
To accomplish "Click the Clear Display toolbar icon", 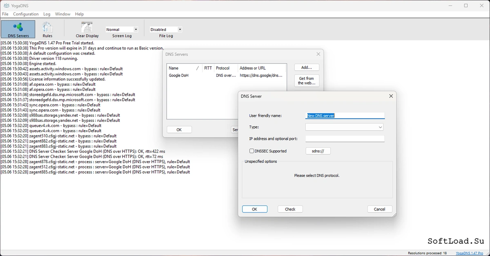I will (x=87, y=29).
